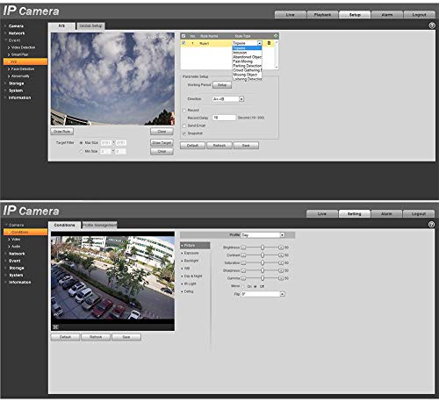Open the Global Setup tab

click(90, 25)
